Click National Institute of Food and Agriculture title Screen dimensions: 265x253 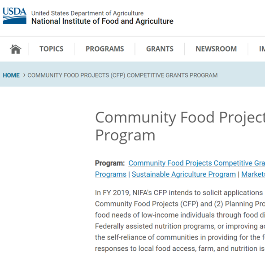[x=102, y=22]
